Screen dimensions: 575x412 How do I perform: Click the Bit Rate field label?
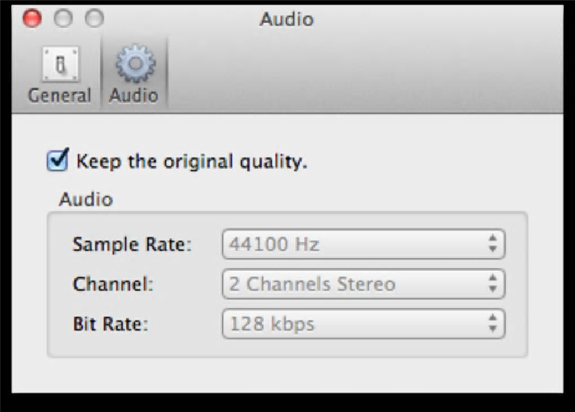110,324
